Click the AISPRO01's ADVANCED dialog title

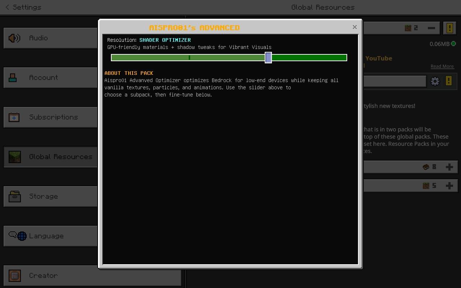pos(194,28)
